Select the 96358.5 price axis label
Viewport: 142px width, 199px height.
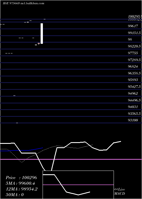134,73
